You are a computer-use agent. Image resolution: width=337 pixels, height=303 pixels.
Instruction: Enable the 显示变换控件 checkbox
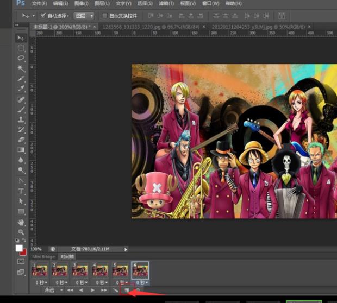pos(105,16)
